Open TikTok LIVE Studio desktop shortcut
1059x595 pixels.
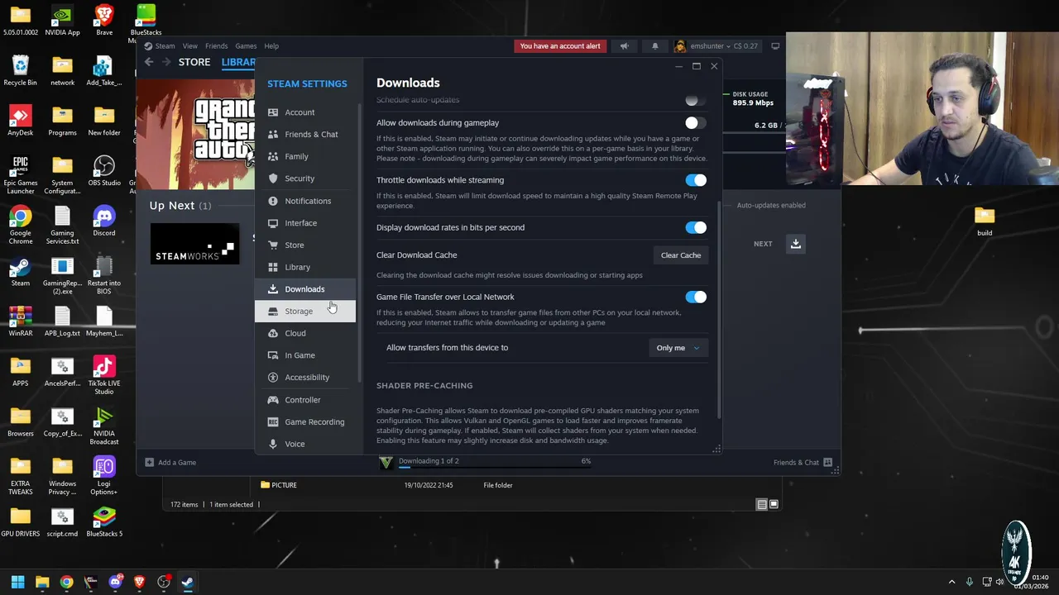point(104,375)
